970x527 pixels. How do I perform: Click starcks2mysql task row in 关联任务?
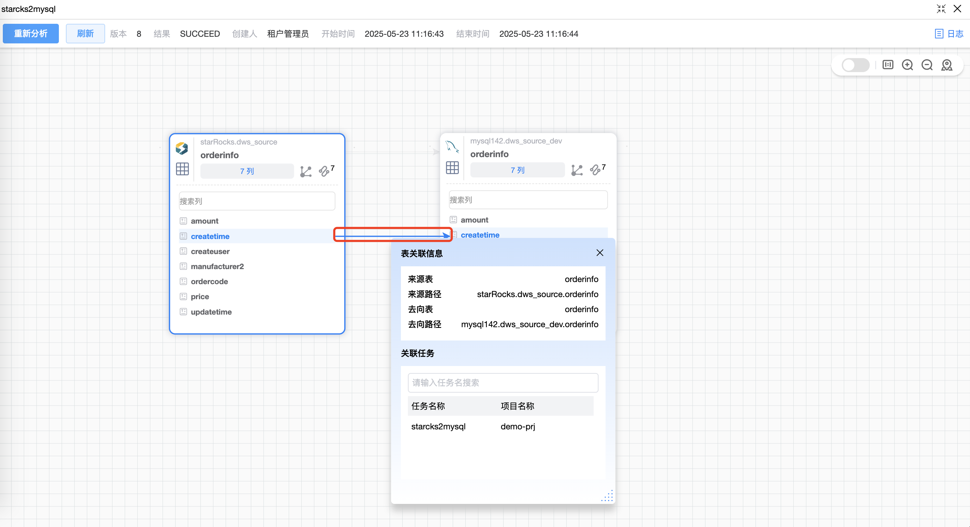[438, 427]
